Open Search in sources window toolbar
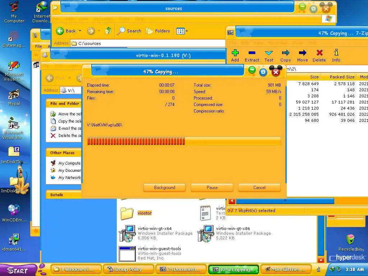Image resolution: width=368 pixels, height=276 pixels. 129,31
